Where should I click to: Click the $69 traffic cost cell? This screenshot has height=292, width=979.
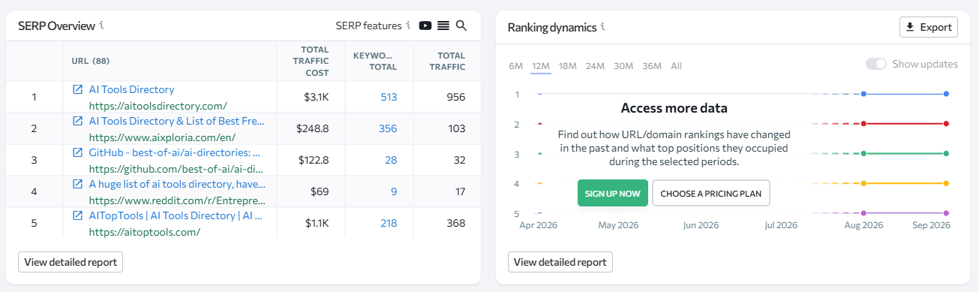[x=320, y=191]
